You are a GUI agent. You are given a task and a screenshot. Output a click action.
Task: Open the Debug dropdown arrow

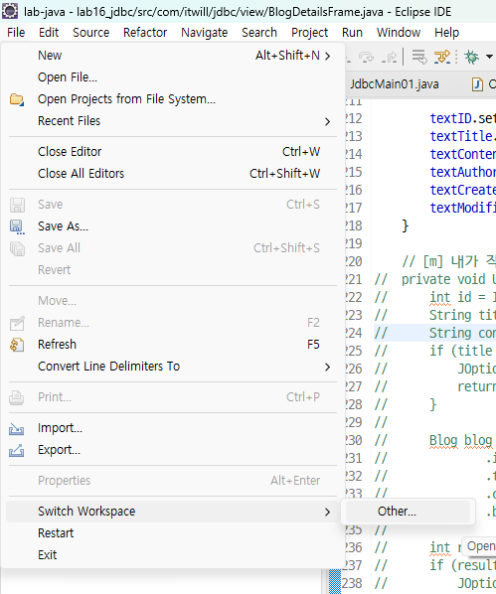[489, 57]
